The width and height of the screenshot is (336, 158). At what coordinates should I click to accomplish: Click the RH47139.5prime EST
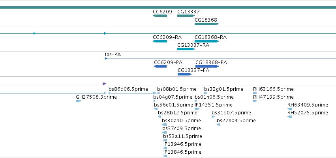pos(255,101)
